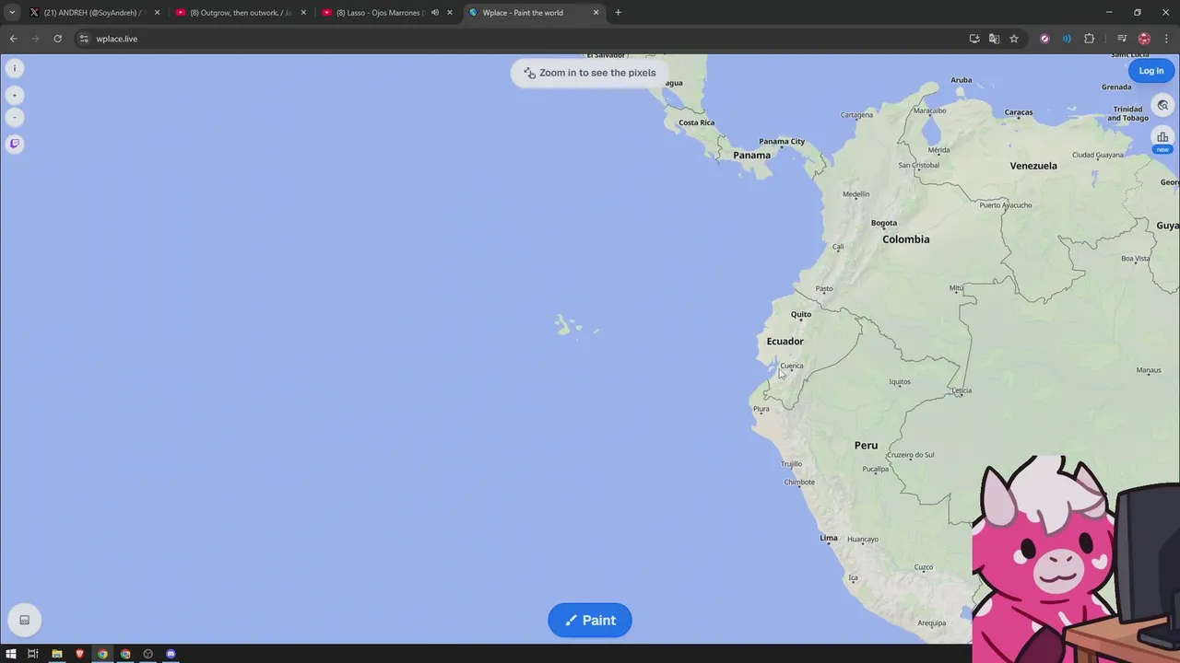Click the Paint button
The width and height of the screenshot is (1180, 663).
(590, 620)
